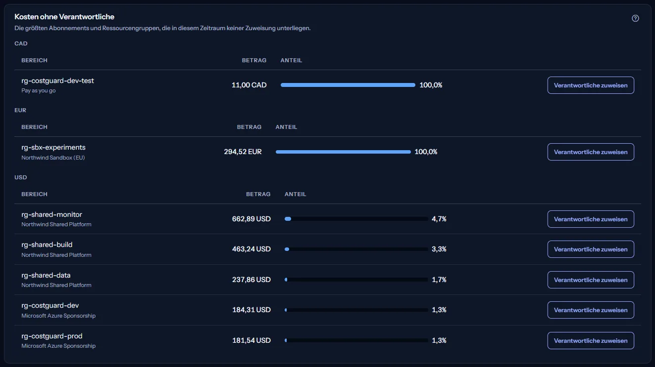Click the share bar for rg-shared-build

[x=356, y=249]
